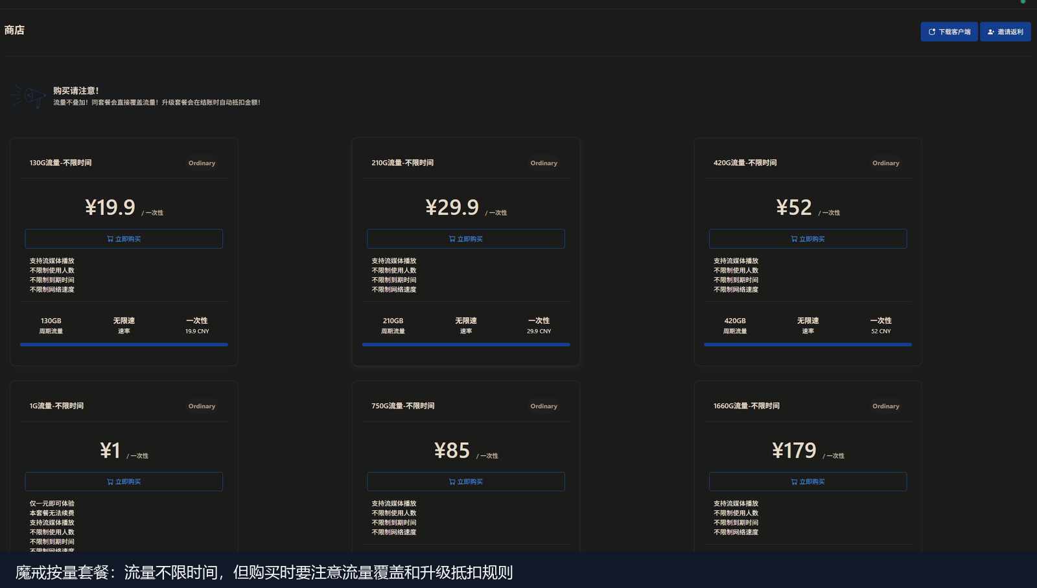
Task: Buy the 1G plan via 立即购买
Action: pos(124,482)
